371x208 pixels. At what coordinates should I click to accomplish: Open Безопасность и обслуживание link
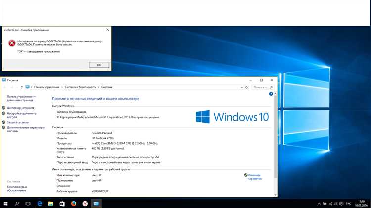[17, 189]
